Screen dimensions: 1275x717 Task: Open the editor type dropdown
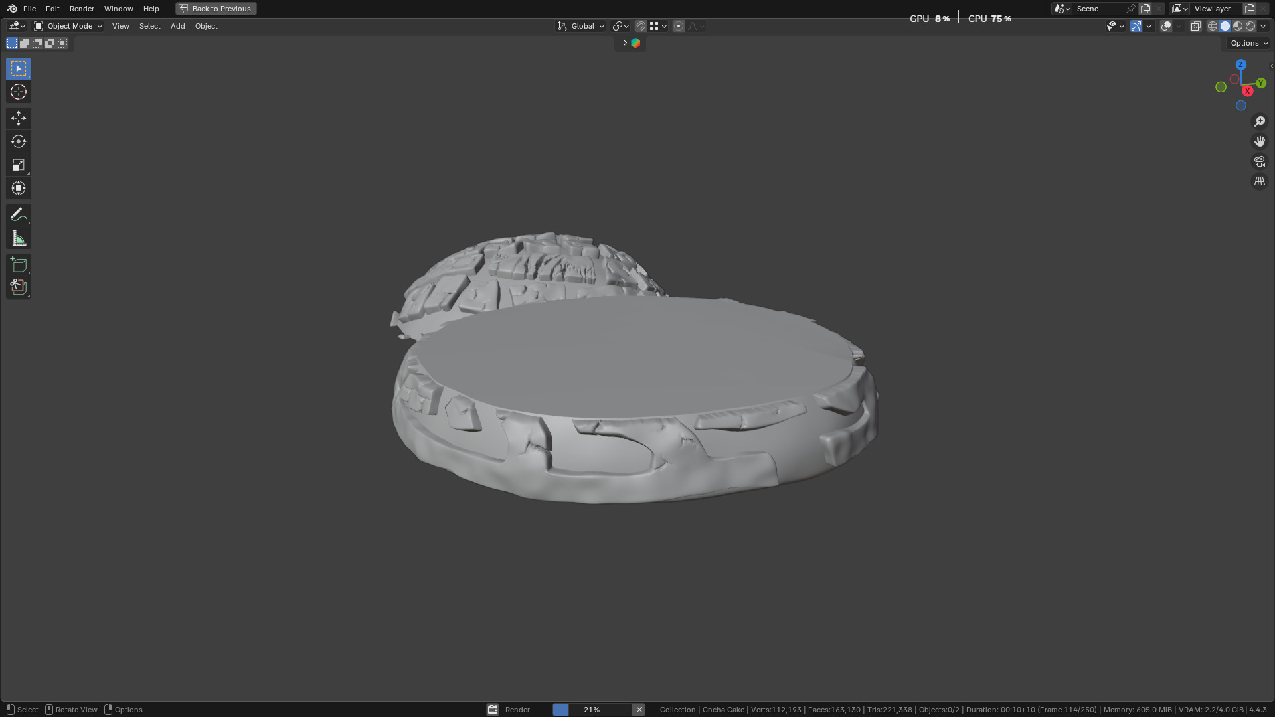click(17, 26)
